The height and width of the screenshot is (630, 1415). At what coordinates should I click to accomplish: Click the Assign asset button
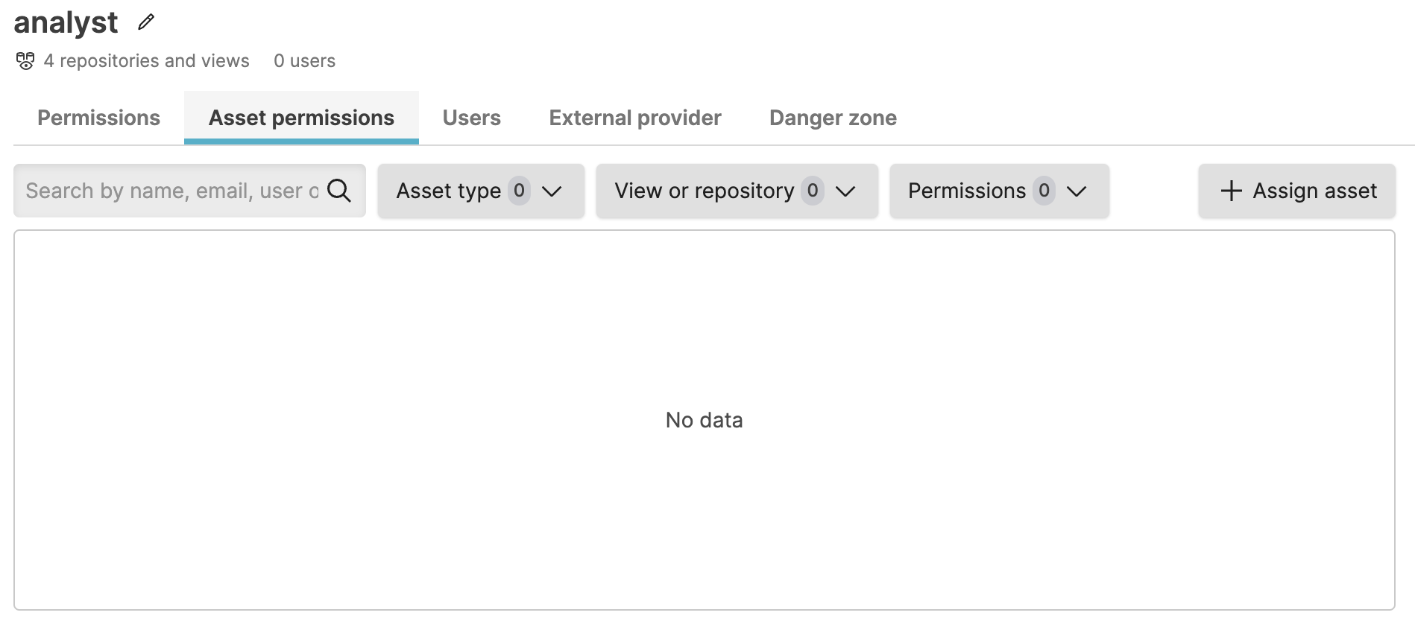pyautogui.click(x=1296, y=191)
